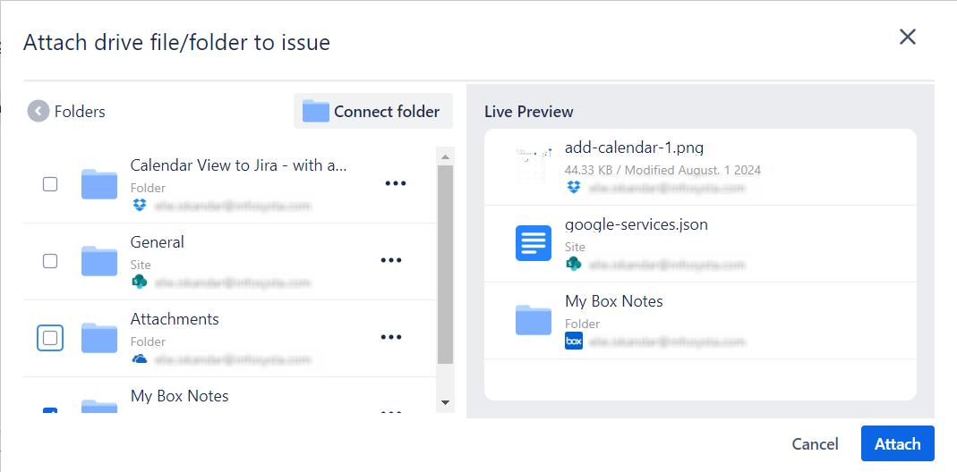Screen dimensions: 957x472
Task: Open the three-dot menu for General folder
Action: [391, 261]
